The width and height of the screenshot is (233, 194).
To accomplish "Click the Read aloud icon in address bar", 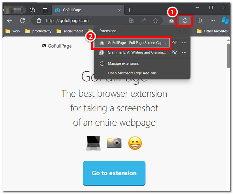I will 143,21.
